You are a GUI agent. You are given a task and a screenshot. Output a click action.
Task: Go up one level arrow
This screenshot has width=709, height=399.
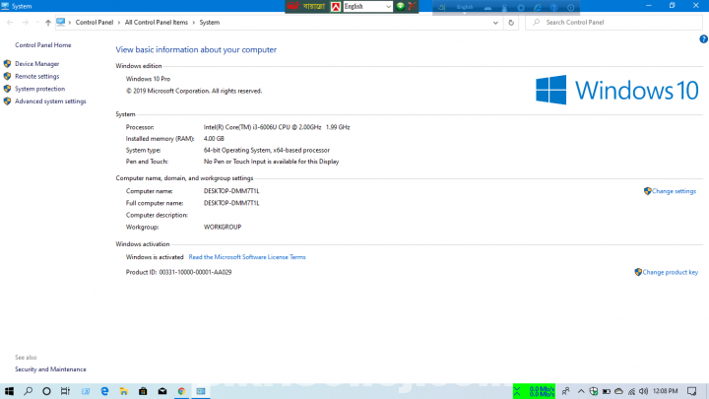[48, 22]
